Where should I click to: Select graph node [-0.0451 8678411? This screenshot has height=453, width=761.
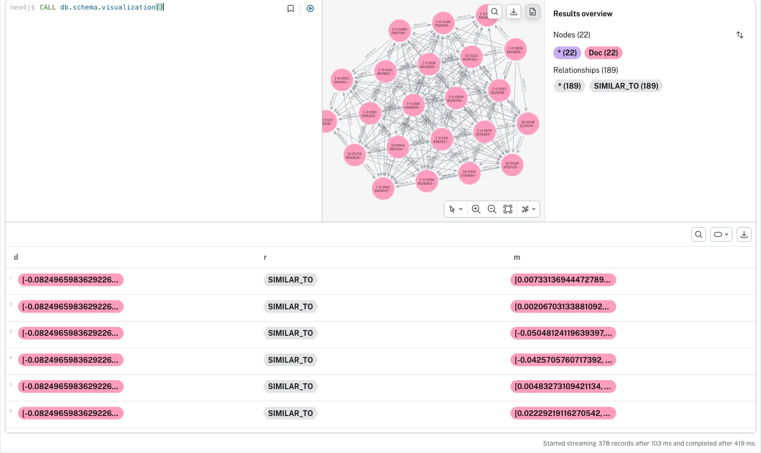[385, 71]
